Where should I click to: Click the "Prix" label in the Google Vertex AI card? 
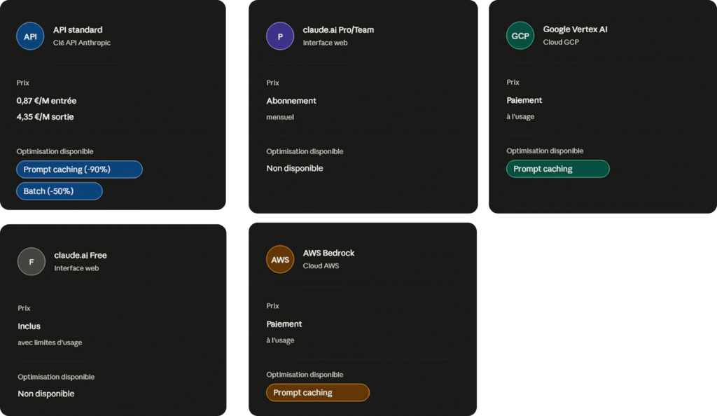pyautogui.click(x=513, y=82)
